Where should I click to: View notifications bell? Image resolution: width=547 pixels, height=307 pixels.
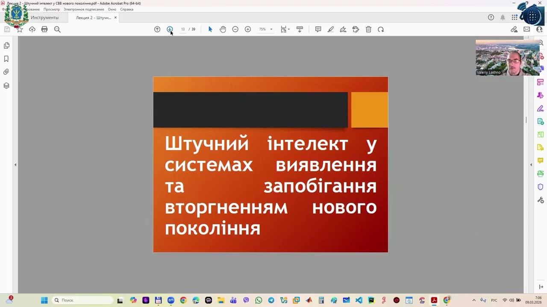503,17
